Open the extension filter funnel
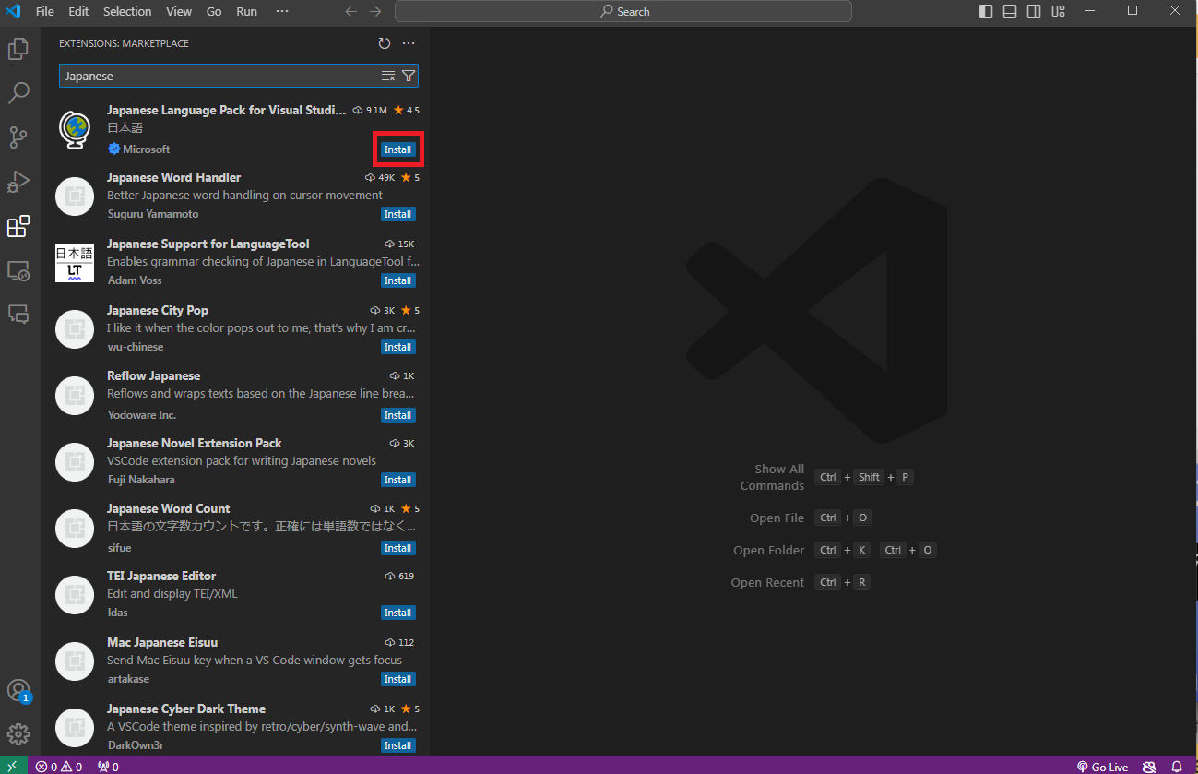This screenshot has width=1198, height=774. coord(409,76)
